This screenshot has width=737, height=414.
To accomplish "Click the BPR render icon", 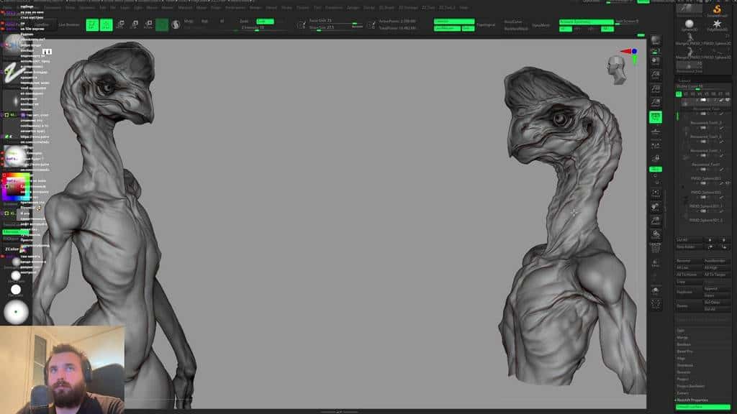I will [x=656, y=40].
